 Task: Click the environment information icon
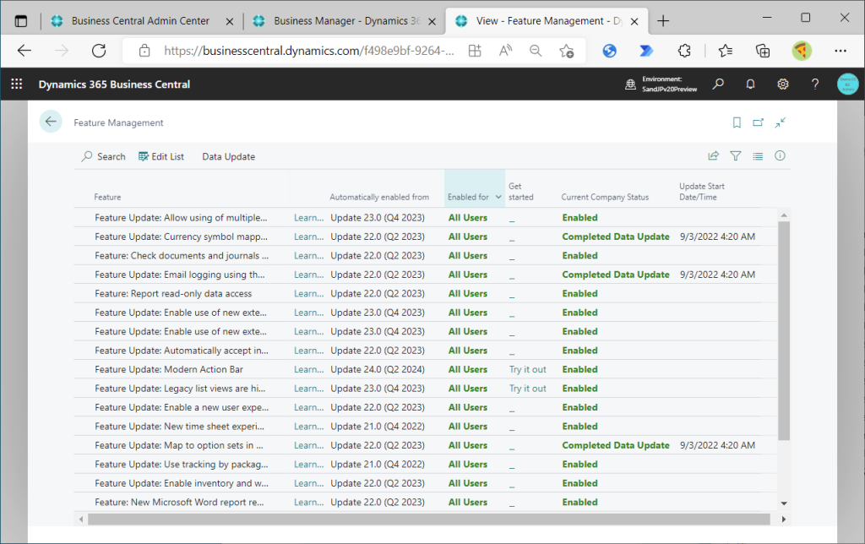point(630,84)
